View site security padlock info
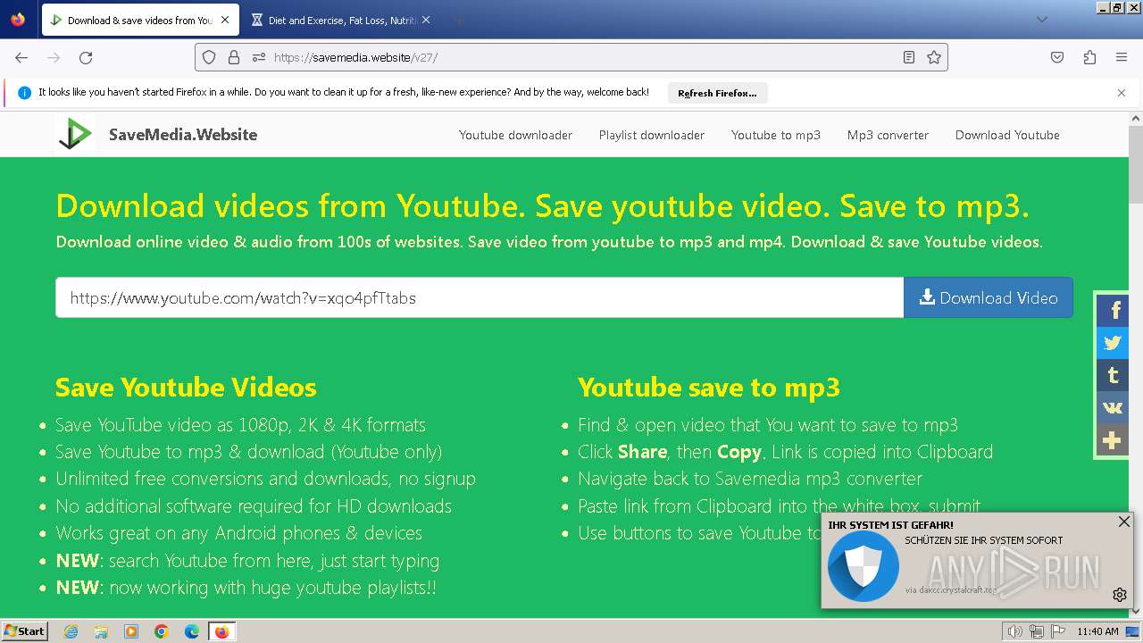The width and height of the screenshot is (1143, 643). pos(234,57)
